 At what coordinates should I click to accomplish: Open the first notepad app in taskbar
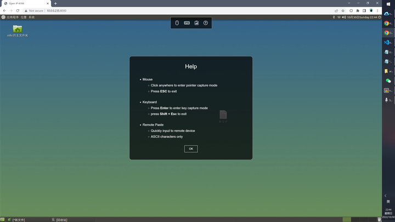(388, 52)
